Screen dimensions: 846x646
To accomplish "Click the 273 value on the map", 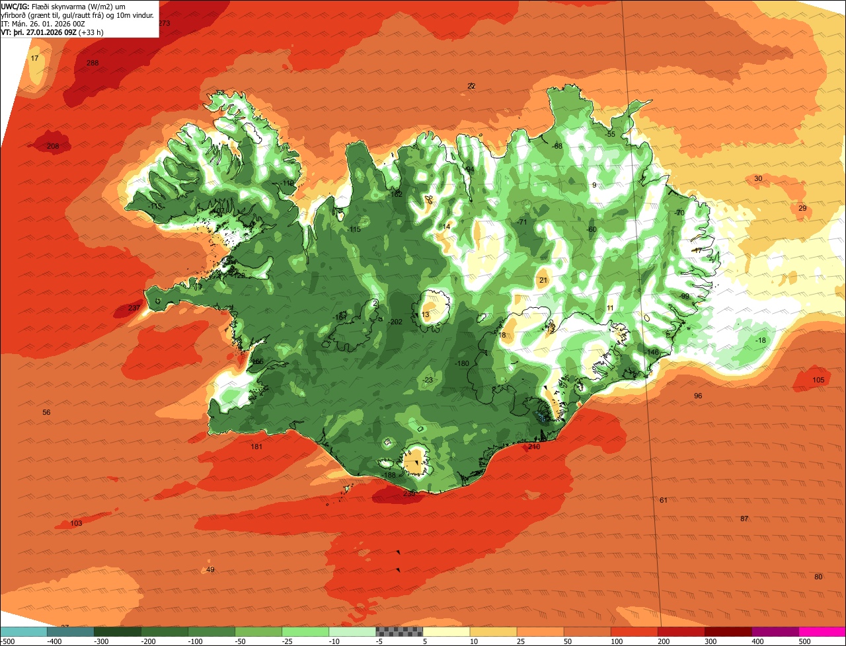I will point(164,23).
